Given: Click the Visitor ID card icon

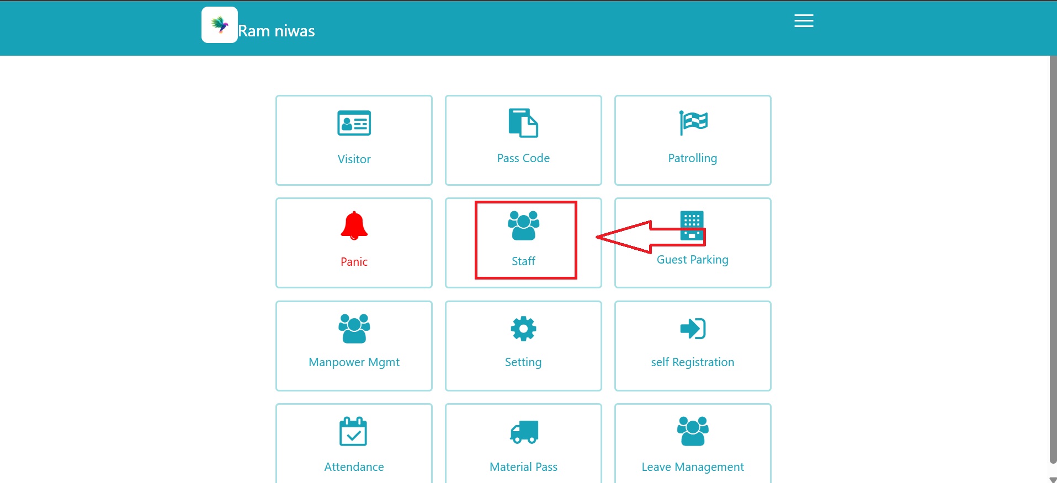Looking at the screenshot, I should [x=354, y=123].
